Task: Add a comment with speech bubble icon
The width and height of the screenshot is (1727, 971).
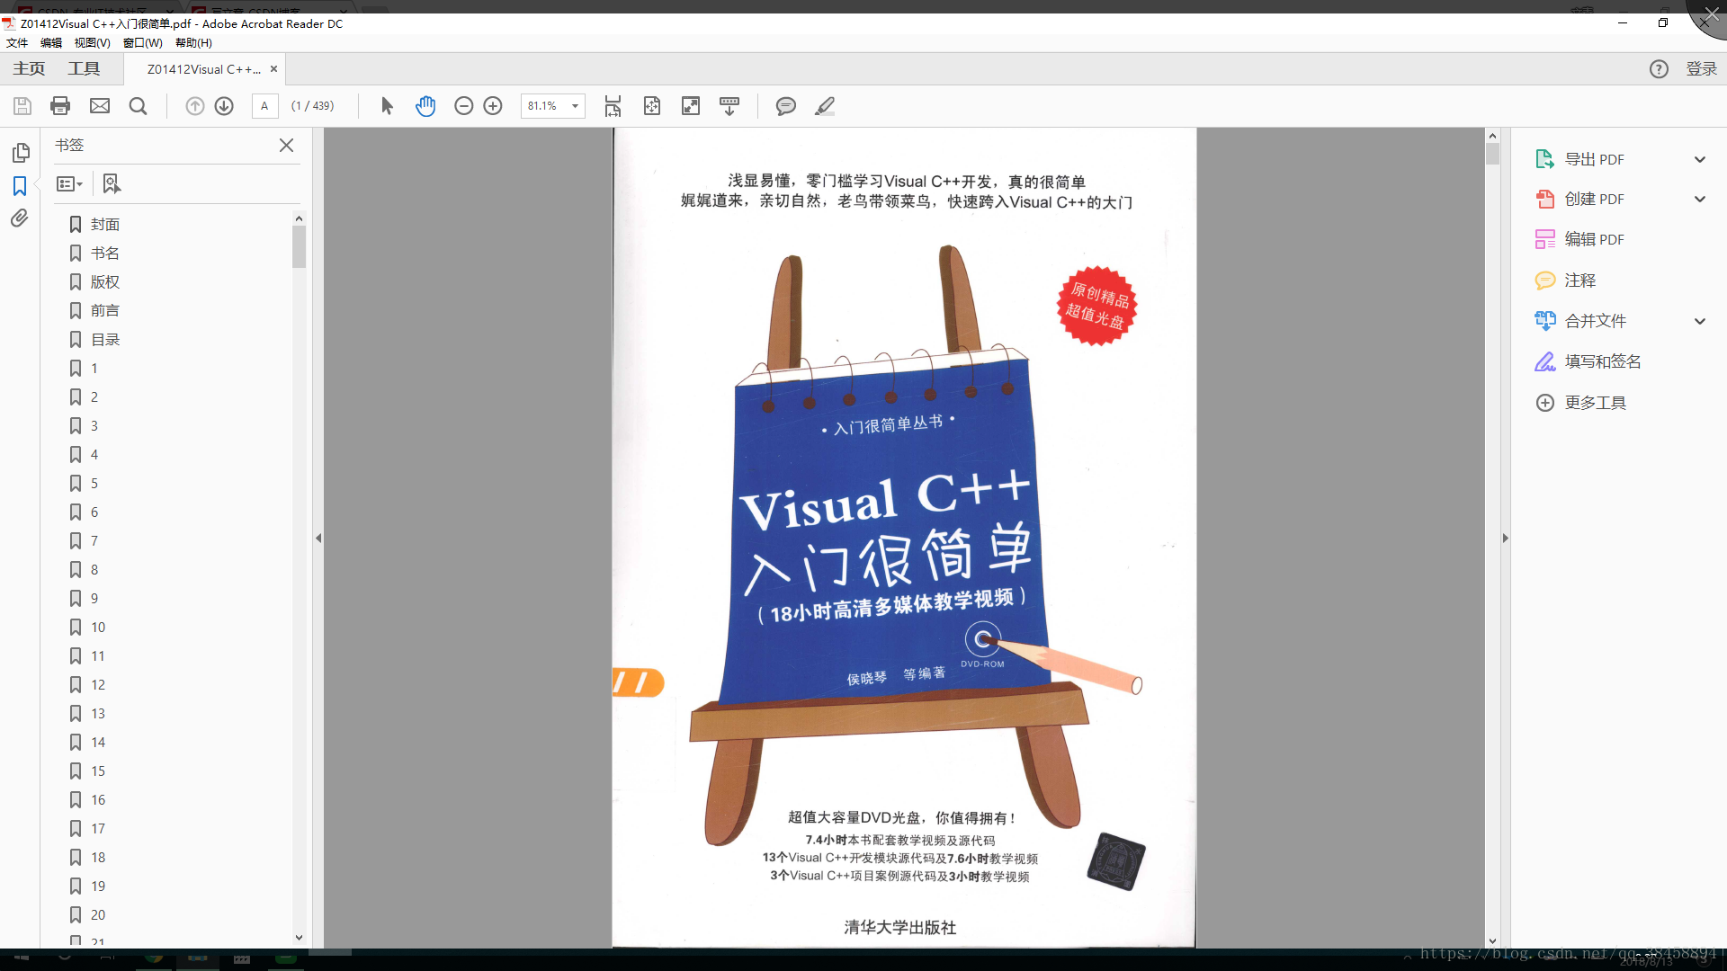Action: [785, 106]
